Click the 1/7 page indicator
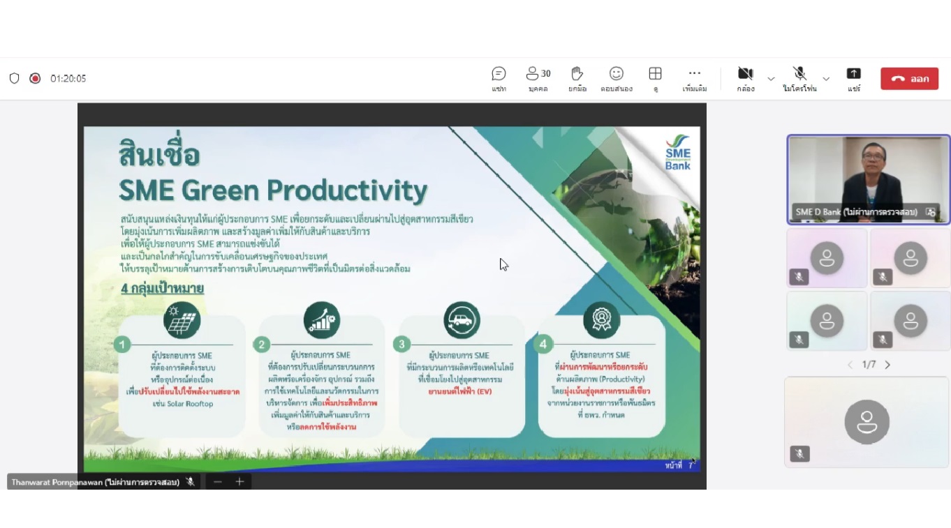The width and height of the screenshot is (951, 528). click(x=869, y=365)
